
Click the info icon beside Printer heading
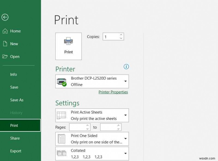[126, 67]
